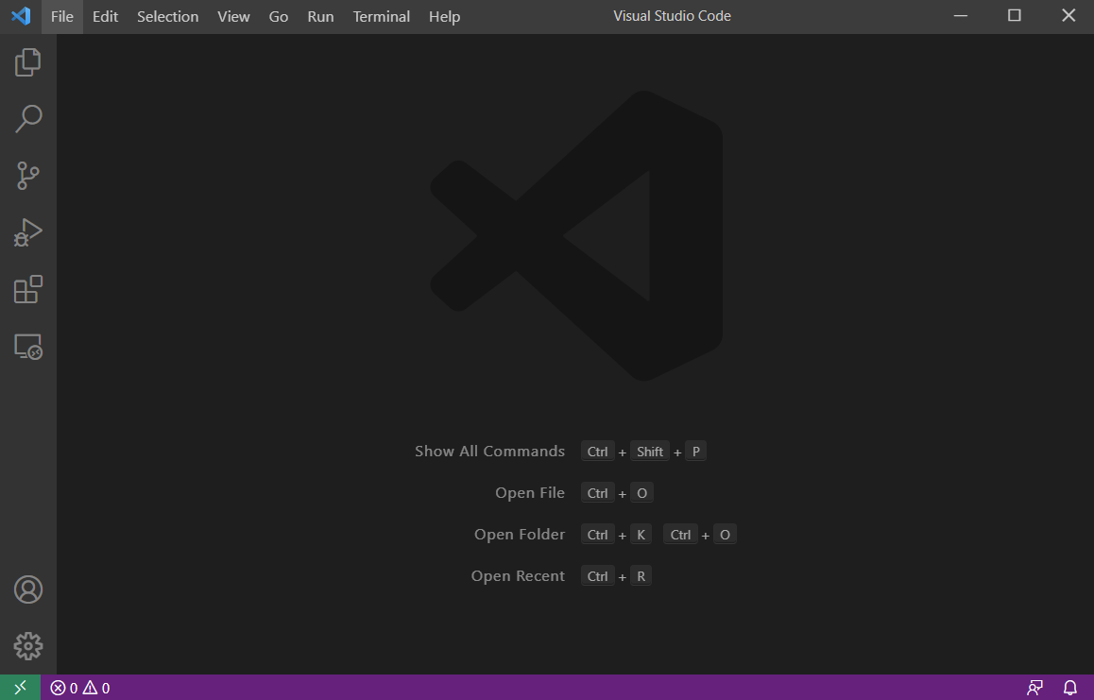The width and height of the screenshot is (1094, 700).
Task: Click the feedback icon in the status bar
Action: (1034, 687)
